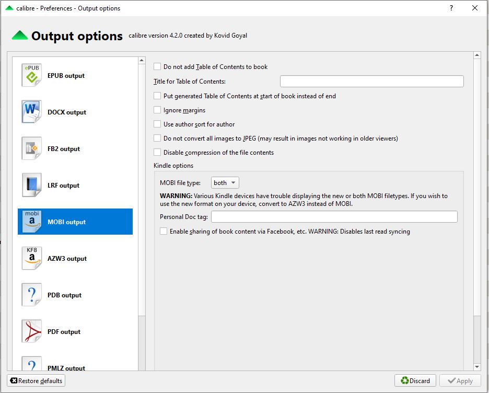Click the format list scrollbar track

tap(142, 343)
